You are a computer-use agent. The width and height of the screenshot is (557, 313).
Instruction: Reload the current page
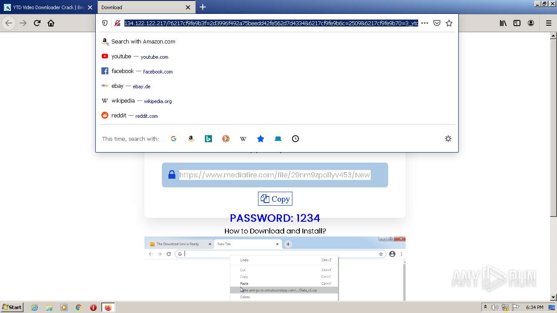coord(37,23)
